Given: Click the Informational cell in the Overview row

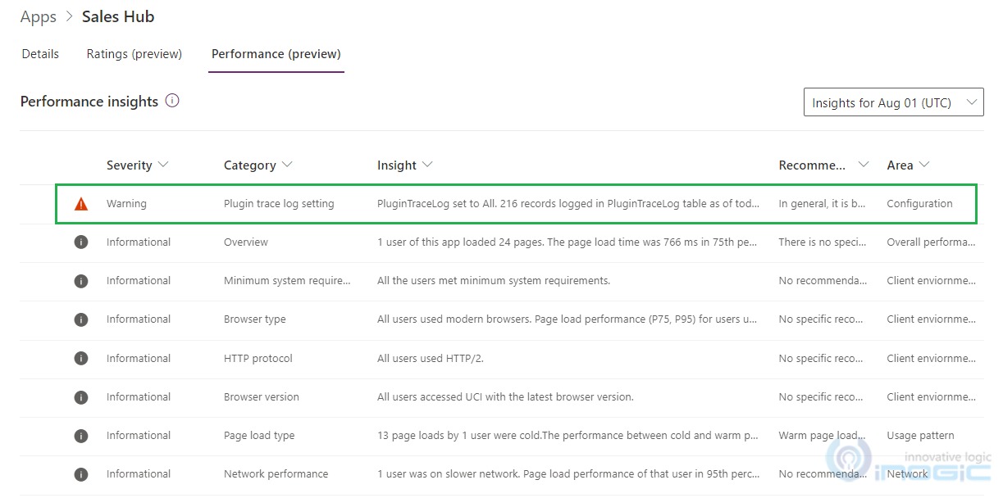Looking at the screenshot, I should coord(139,242).
